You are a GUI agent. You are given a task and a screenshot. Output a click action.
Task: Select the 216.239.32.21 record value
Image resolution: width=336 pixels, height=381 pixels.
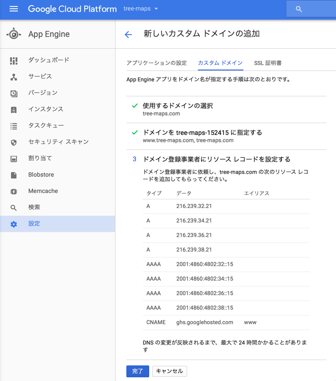point(194,206)
